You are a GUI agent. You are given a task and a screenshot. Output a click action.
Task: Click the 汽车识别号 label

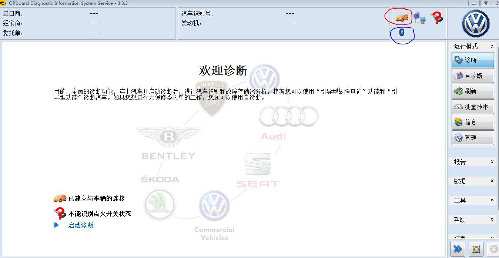click(197, 13)
